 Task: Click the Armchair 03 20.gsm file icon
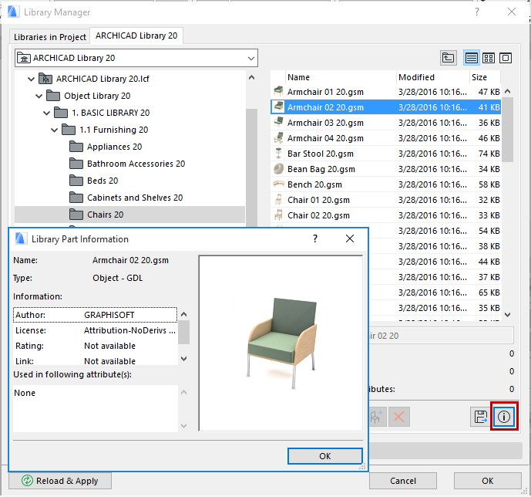pos(278,123)
